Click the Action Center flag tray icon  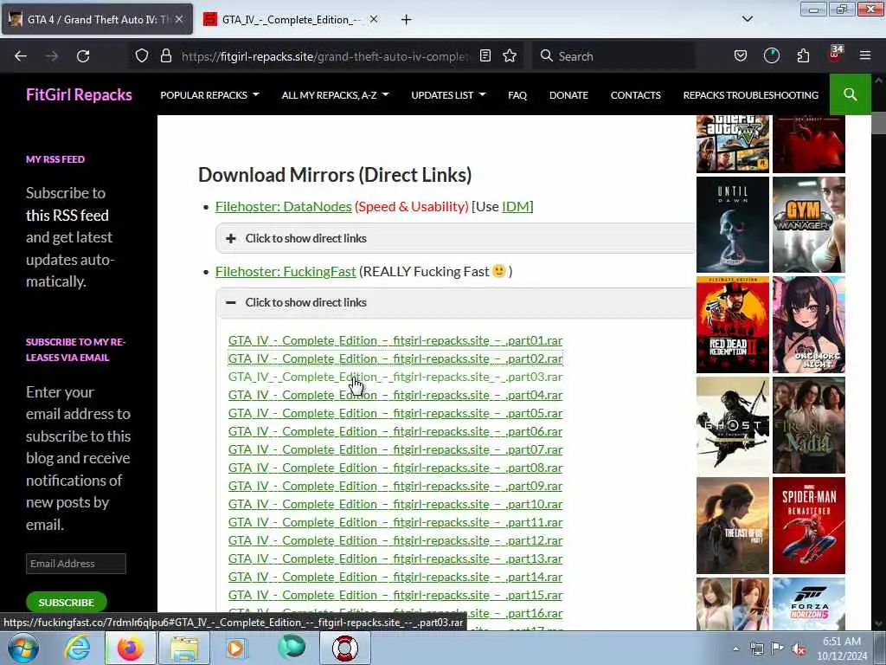pos(778,649)
